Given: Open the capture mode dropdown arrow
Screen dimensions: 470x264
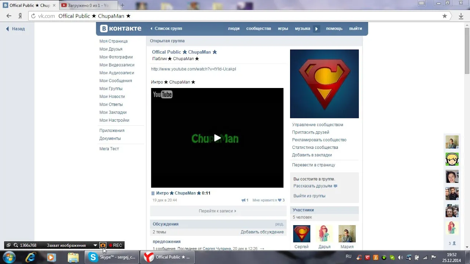Looking at the screenshot, I should [95, 245].
